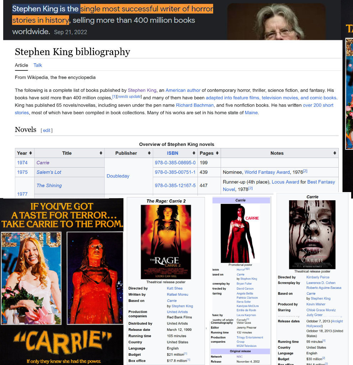Viewport: 353px width, 365px height.
Task: Open the needs update note
Action: (130, 97)
